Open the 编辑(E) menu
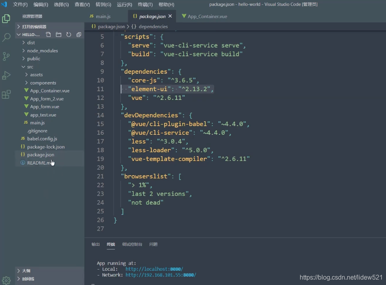 tap(41, 4)
